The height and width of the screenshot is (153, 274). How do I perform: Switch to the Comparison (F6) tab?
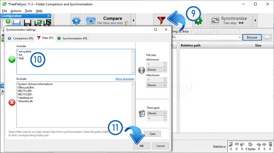tap(21, 38)
